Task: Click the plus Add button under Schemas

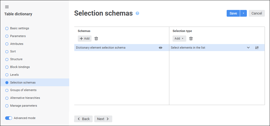Action: pos(85,38)
